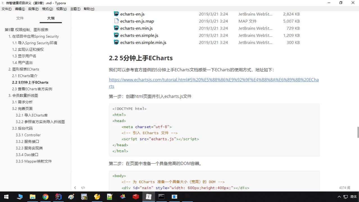Jump to 2. 图形报表ECharts outline item

[x=24, y=69]
